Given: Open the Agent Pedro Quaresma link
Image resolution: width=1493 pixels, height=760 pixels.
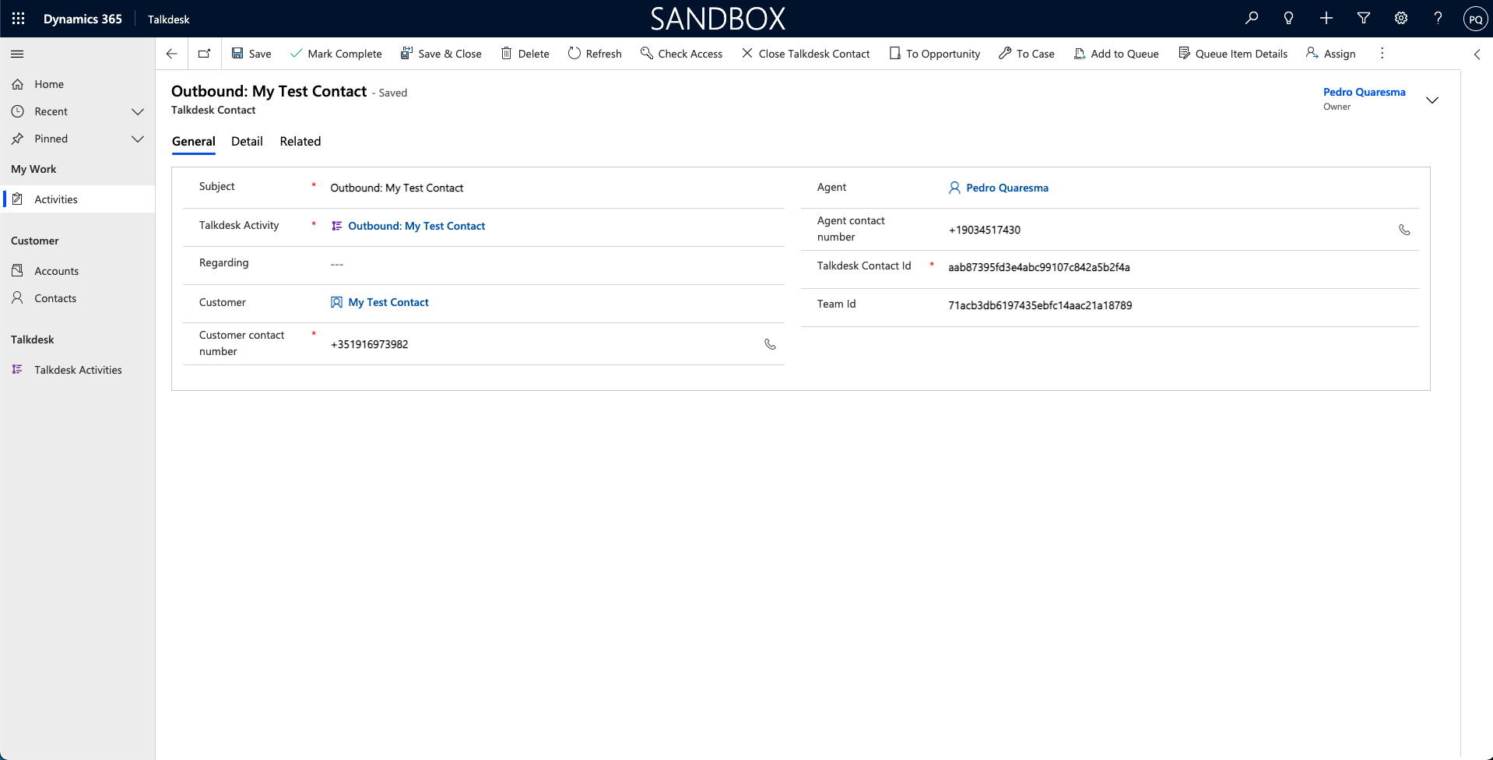Looking at the screenshot, I should coord(1007,188).
